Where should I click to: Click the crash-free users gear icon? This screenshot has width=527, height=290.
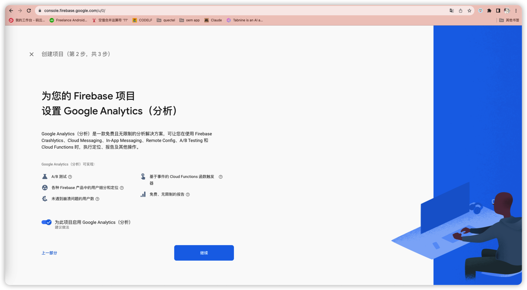tap(45, 199)
